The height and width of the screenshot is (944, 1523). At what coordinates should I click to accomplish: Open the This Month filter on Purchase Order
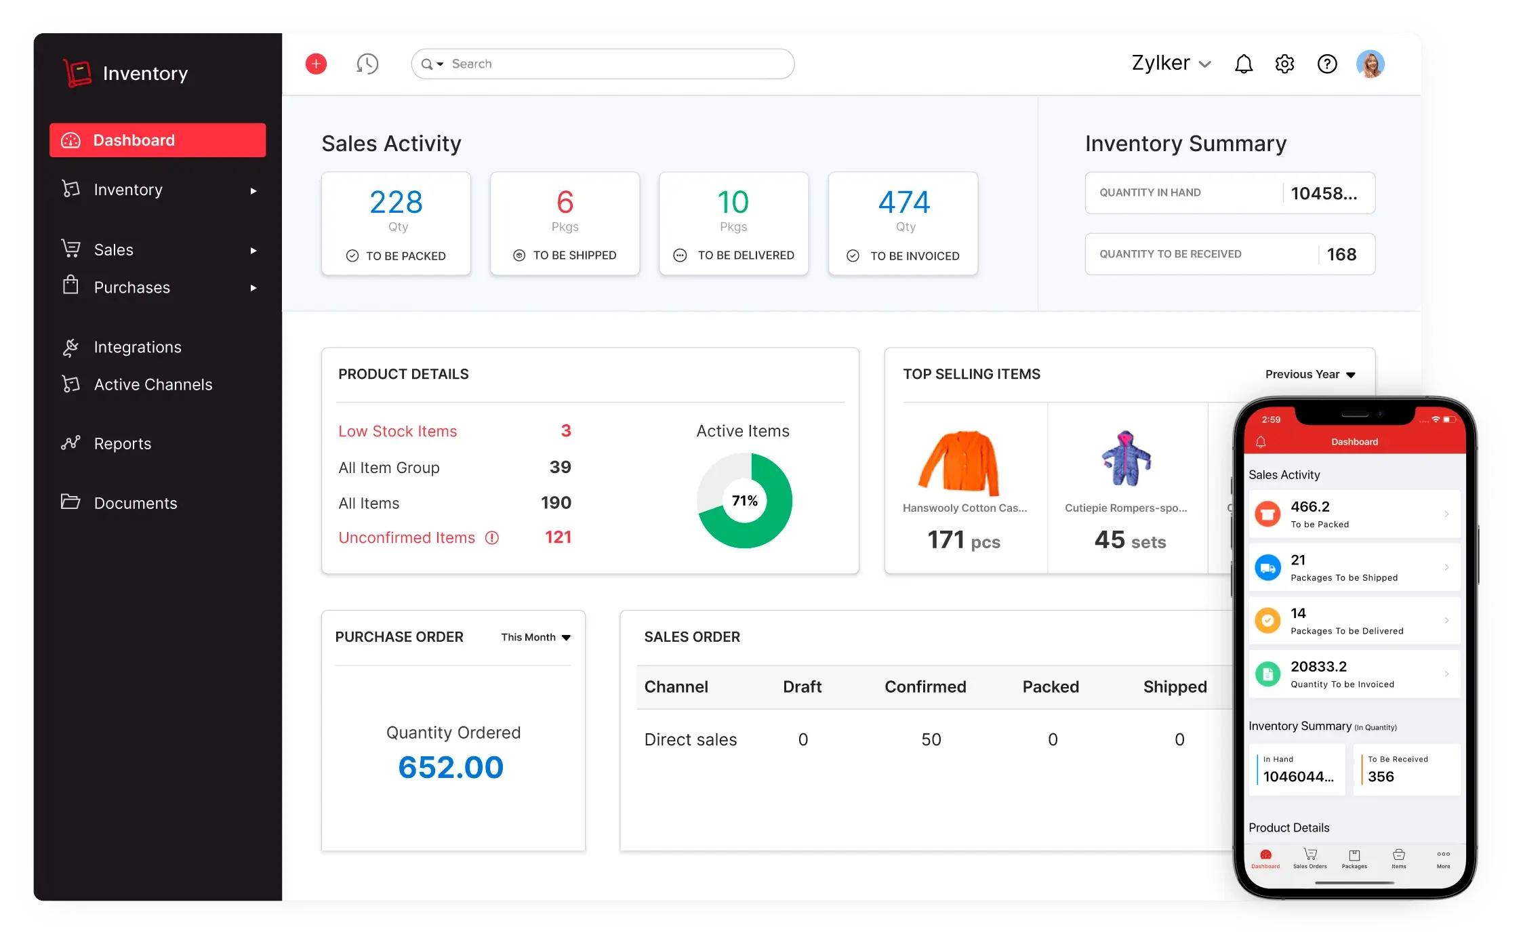point(535,637)
